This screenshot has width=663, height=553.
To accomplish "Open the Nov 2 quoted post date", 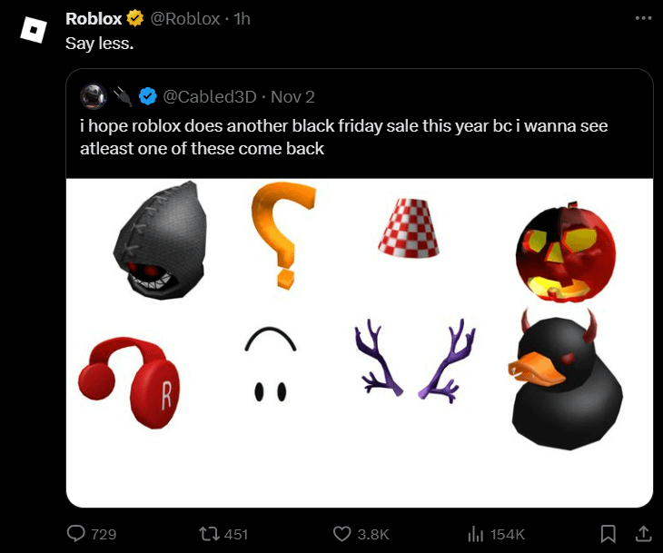I will (292, 96).
